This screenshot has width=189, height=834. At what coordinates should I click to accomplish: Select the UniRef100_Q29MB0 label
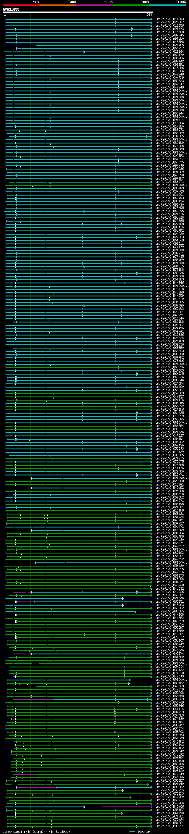pos(170,471)
